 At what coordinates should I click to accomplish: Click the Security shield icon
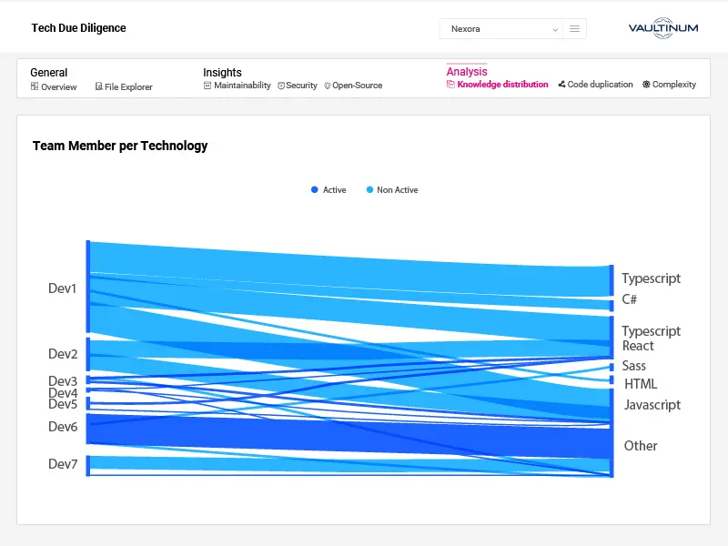tap(281, 86)
